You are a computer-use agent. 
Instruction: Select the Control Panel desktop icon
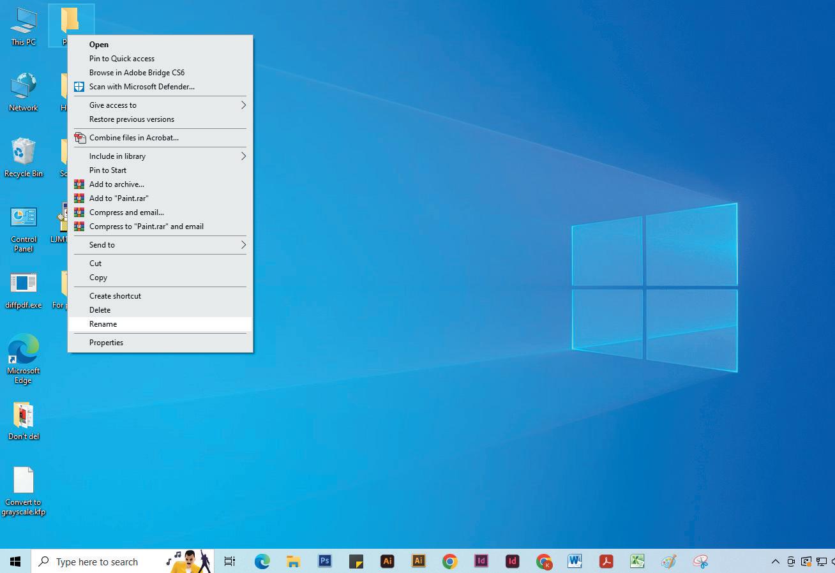tap(23, 230)
